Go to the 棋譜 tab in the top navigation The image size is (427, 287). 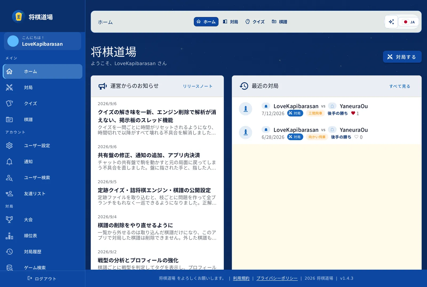279,22
